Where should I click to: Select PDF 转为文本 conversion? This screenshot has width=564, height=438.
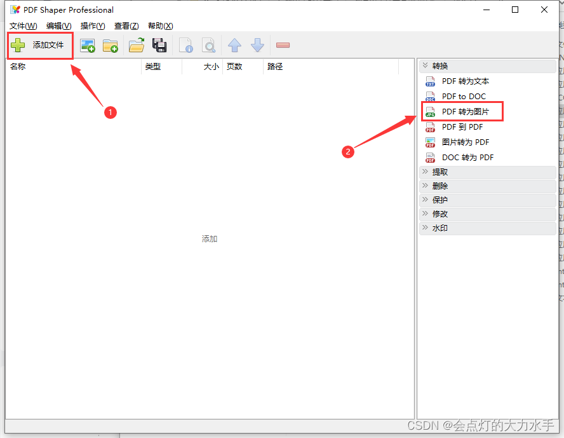[466, 81]
